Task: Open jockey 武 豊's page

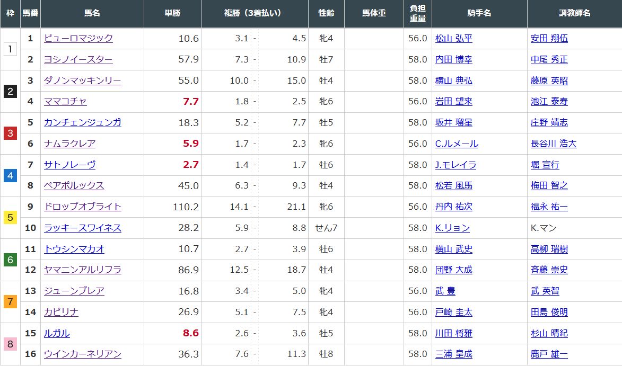Action: pos(445,291)
